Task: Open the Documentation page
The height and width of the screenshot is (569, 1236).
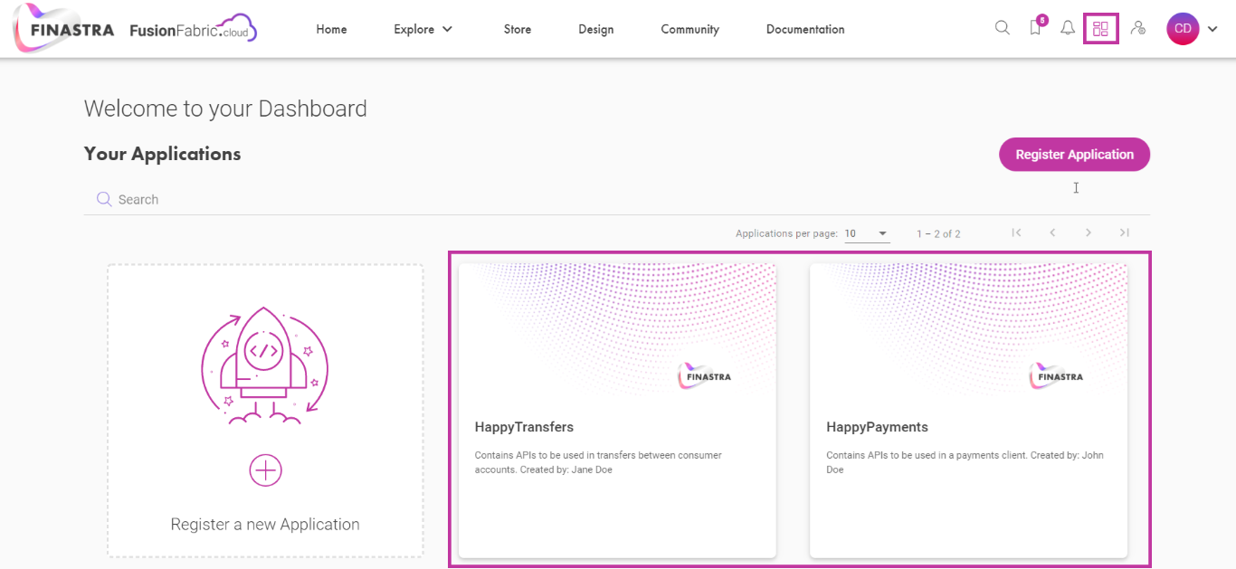Action: click(x=805, y=29)
